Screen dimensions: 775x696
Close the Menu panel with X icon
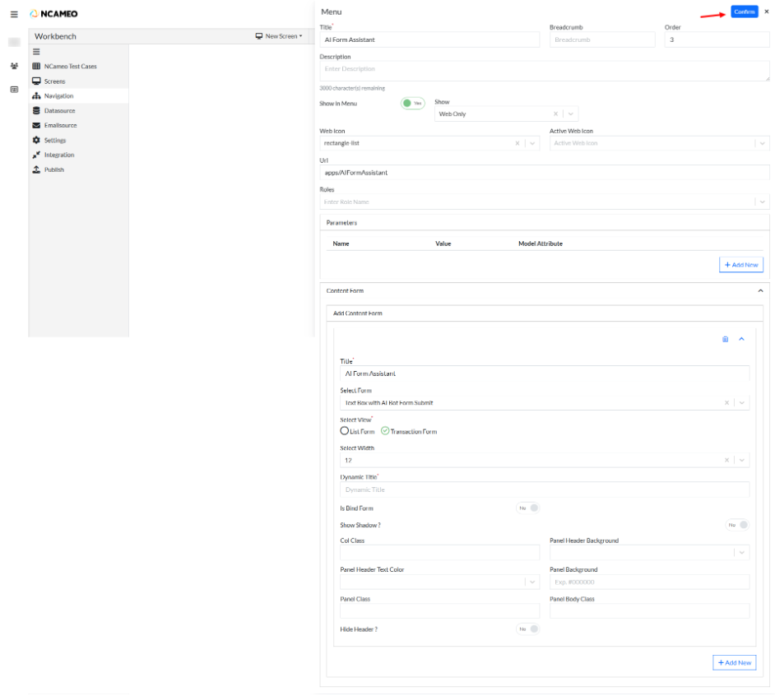(x=767, y=12)
